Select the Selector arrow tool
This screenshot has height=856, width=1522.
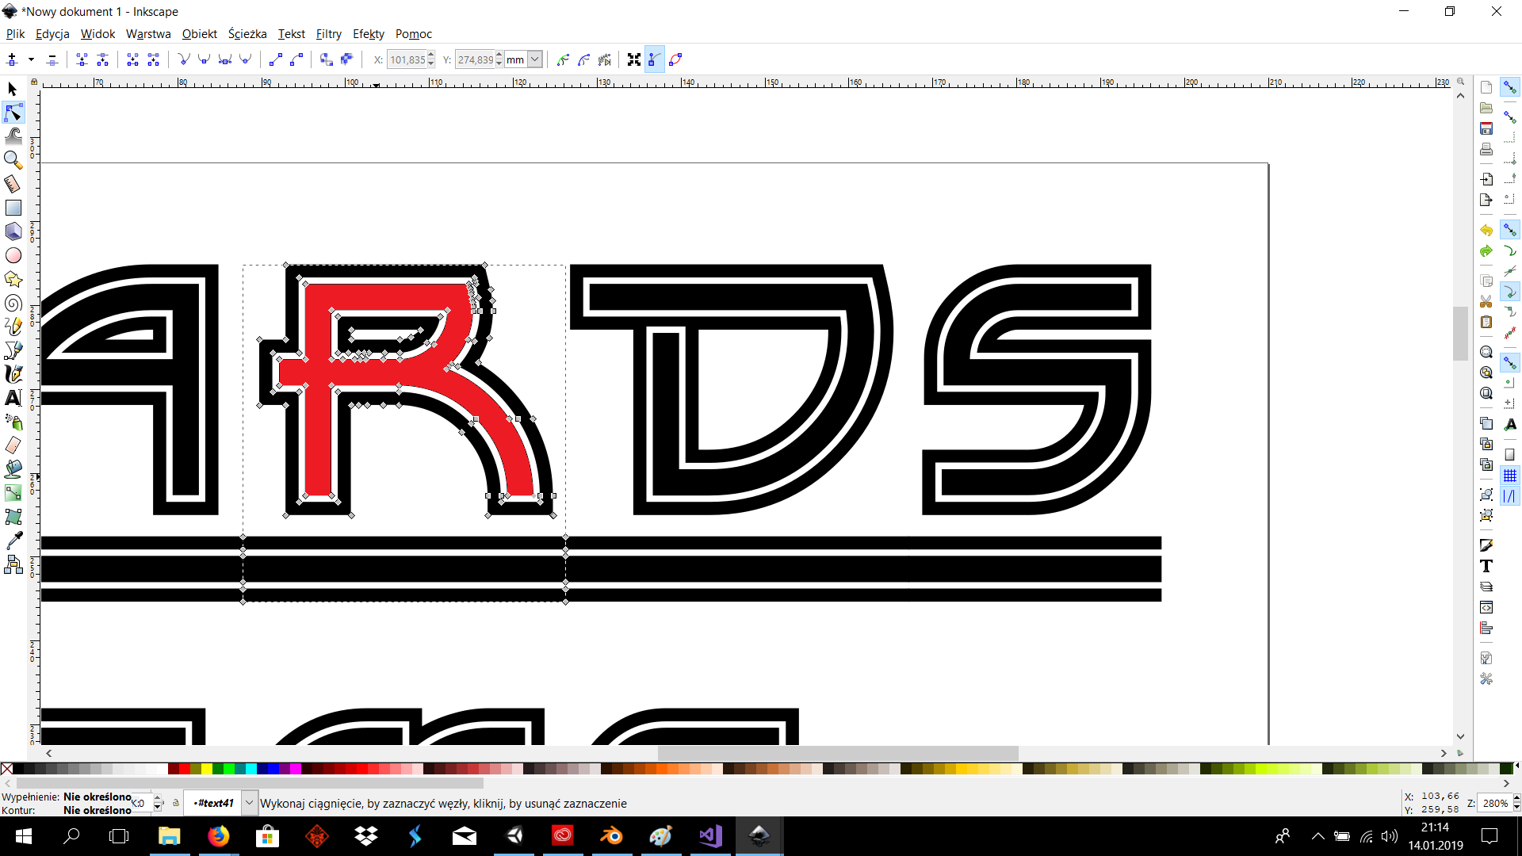pyautogui.click(x=13, y=89)
